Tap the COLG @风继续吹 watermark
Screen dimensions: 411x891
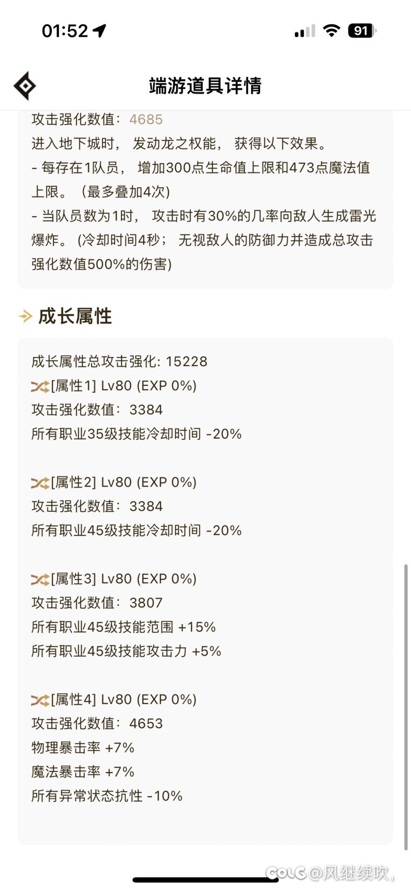coord(330,872)
